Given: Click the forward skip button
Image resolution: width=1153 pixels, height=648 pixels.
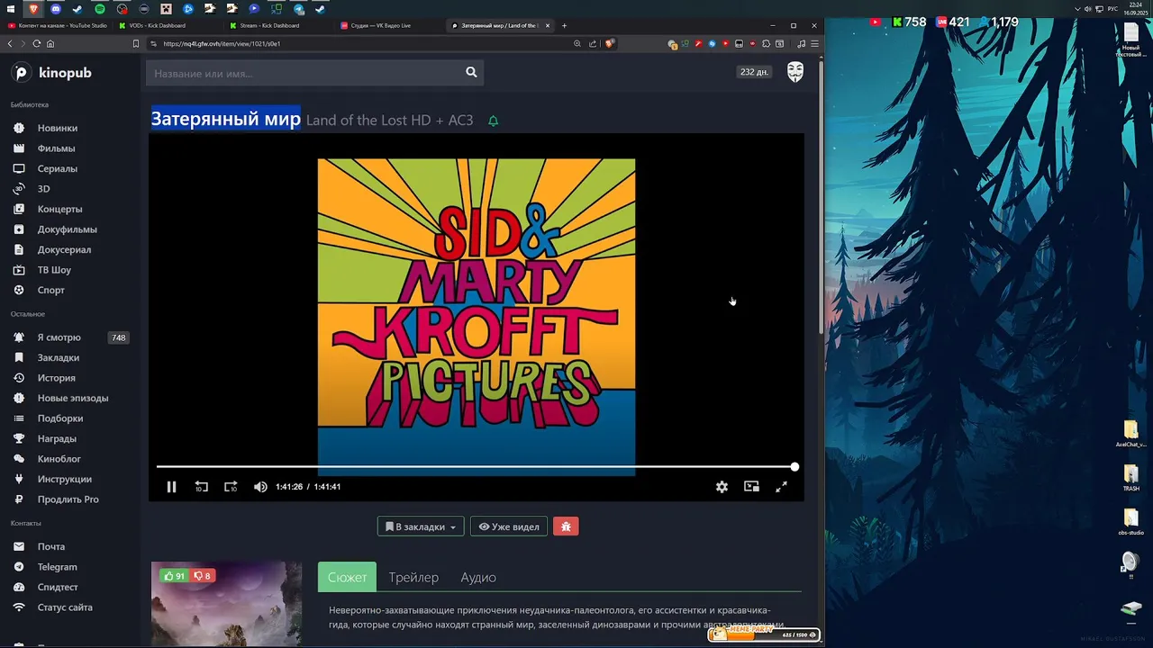Looking at the screenshot, I should click(231, 487).
